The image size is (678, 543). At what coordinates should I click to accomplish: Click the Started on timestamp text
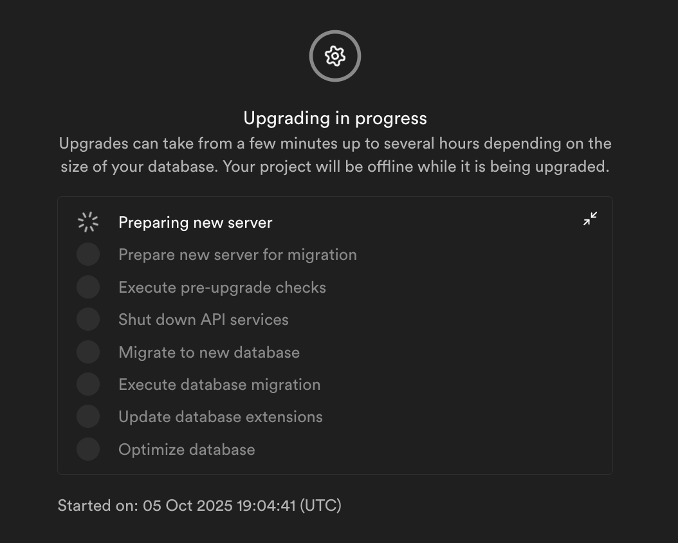(199, 506)
